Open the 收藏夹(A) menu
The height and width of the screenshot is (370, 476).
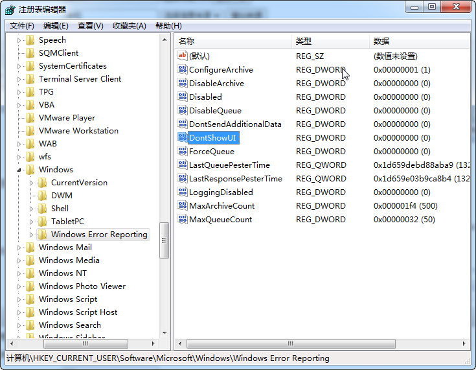click(x=130, y=26)
